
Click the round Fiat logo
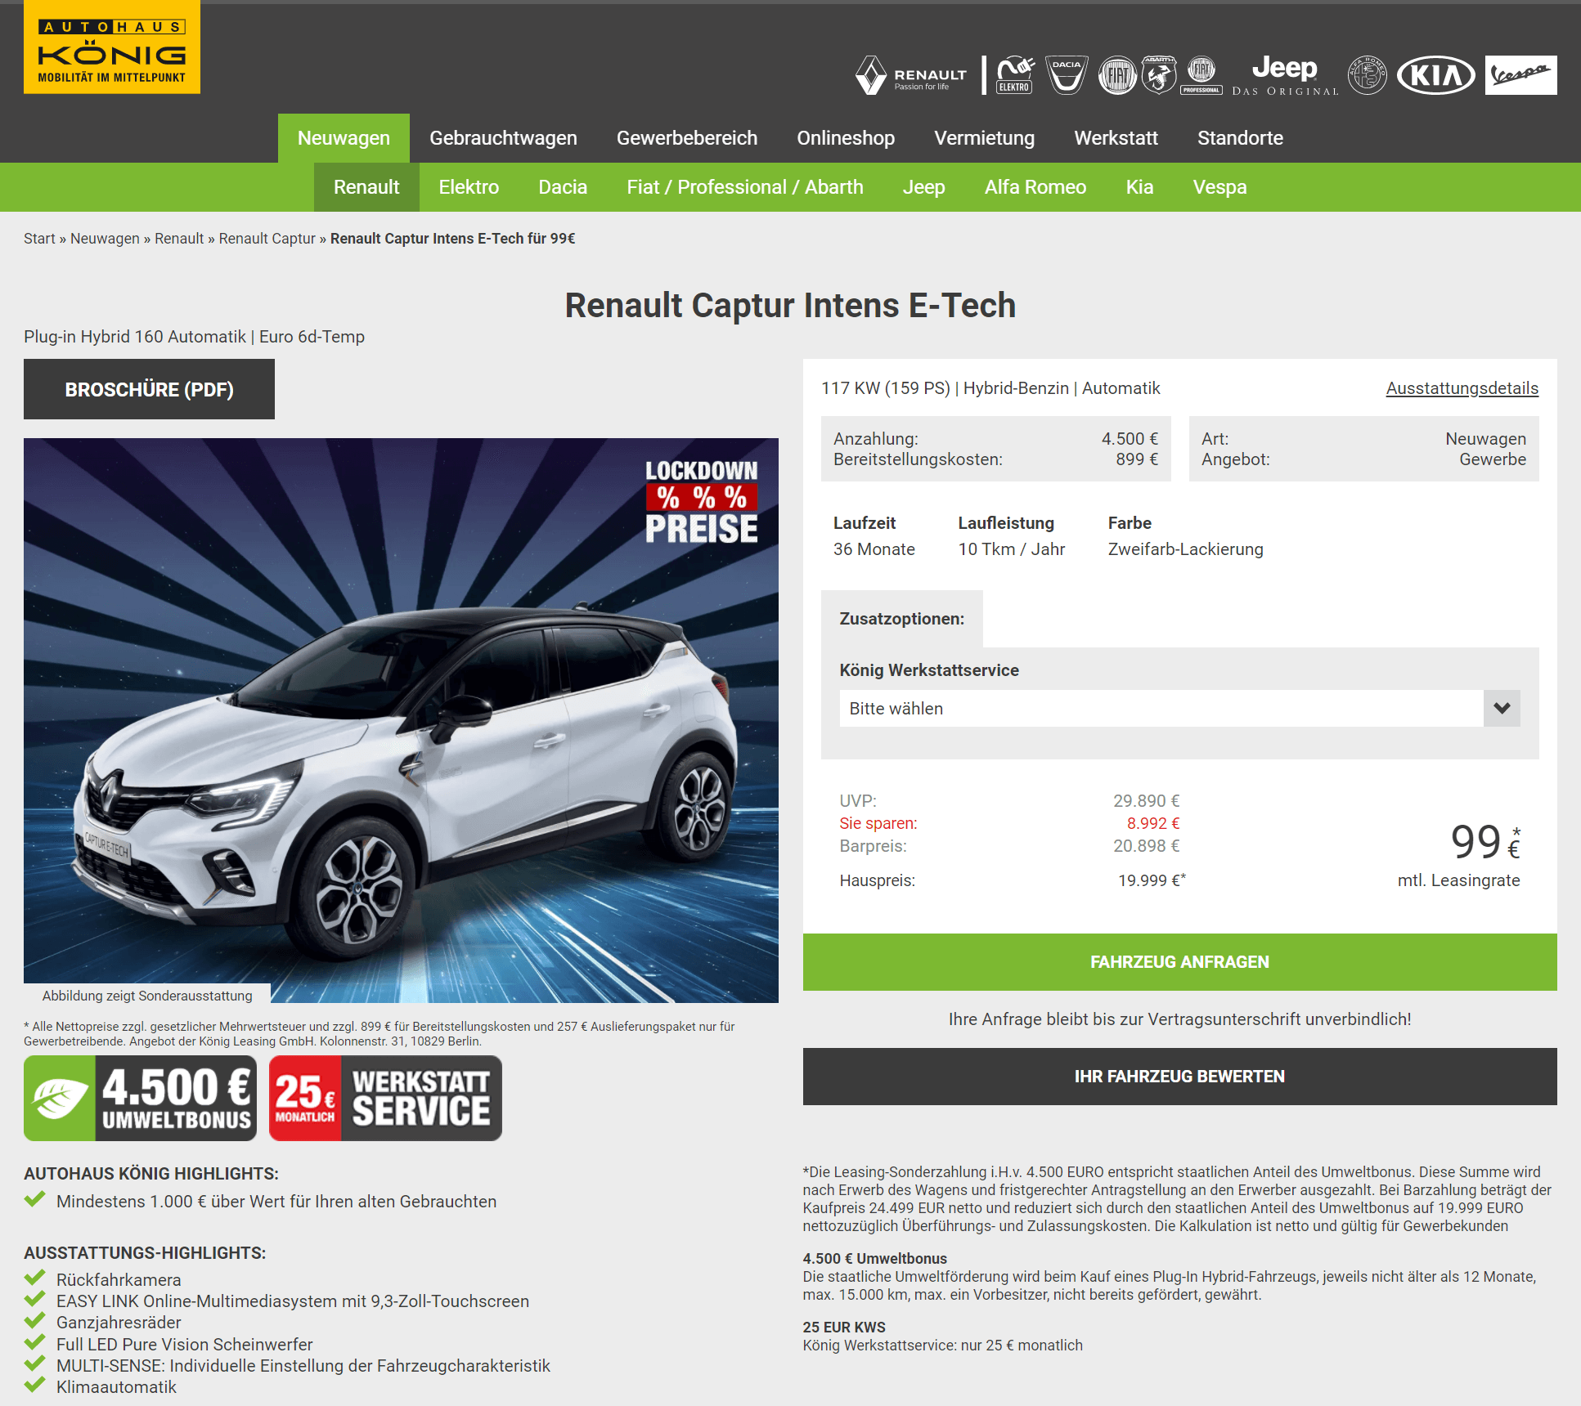click(1117, 75)
